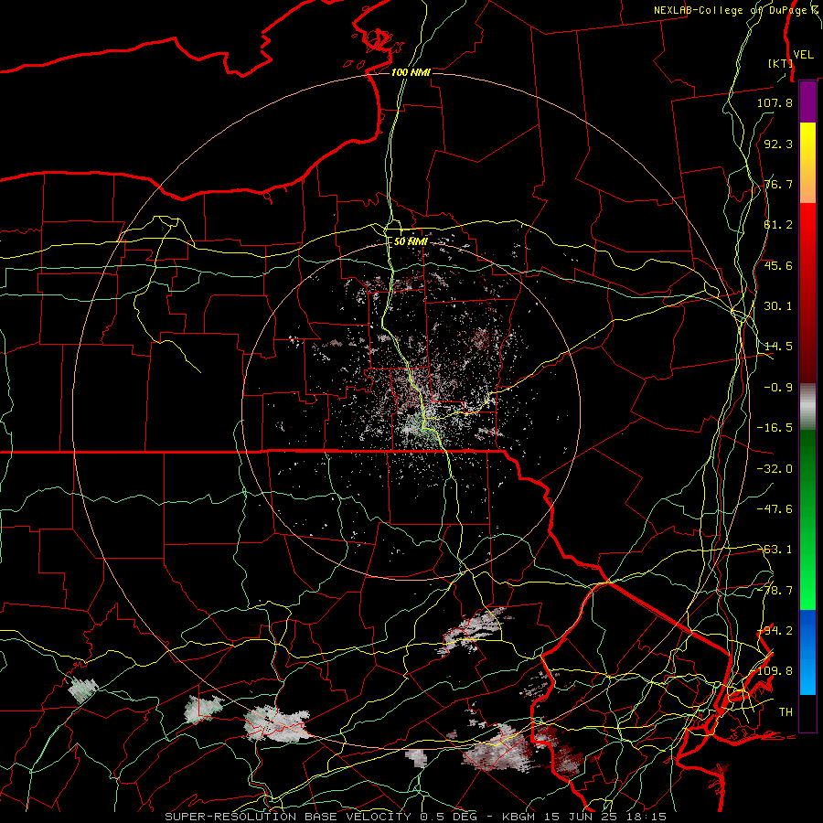Click the Super-Resolution Base Velocity footer caption
This screenshot has width=823, height=823.
coord(416,817)
